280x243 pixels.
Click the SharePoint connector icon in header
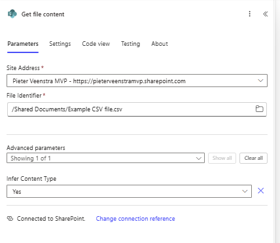(x=12, y=14)
